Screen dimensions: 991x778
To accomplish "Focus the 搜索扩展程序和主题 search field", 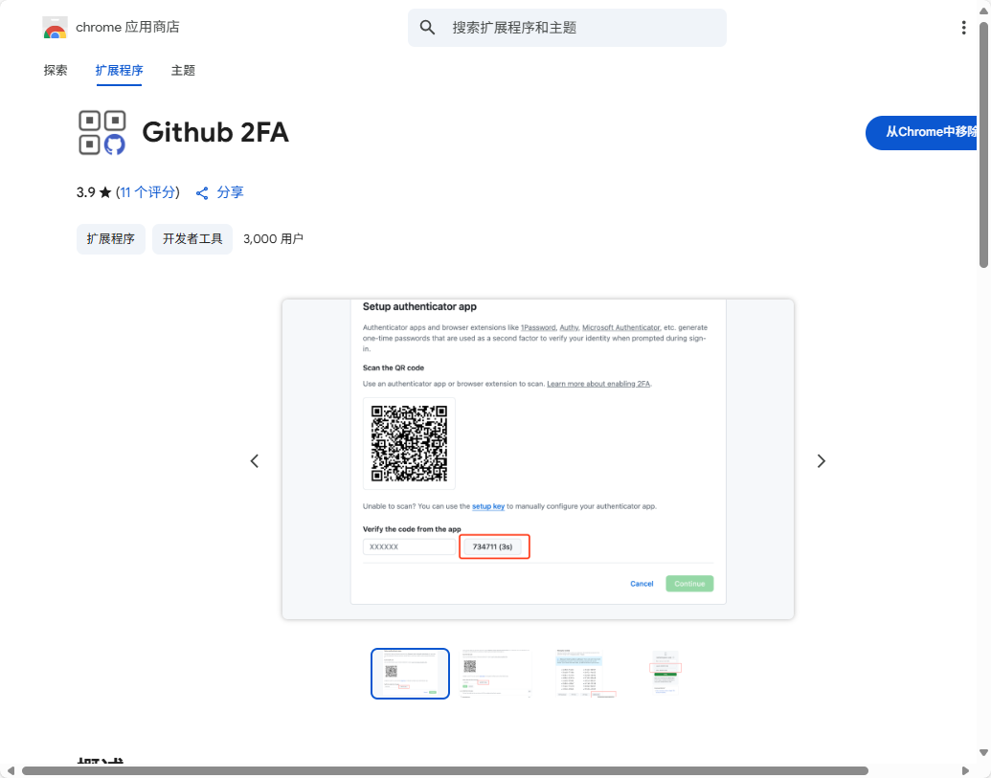I will point(567,28).
